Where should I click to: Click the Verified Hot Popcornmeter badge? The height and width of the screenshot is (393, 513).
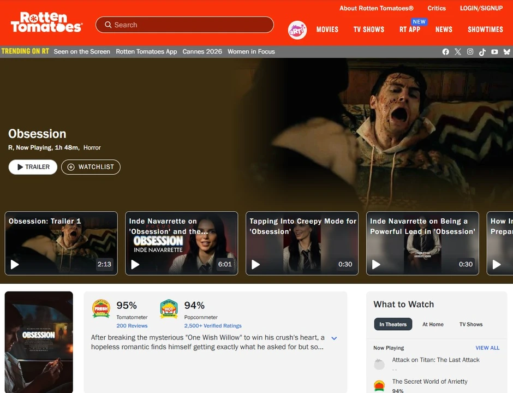click(169, 308)
